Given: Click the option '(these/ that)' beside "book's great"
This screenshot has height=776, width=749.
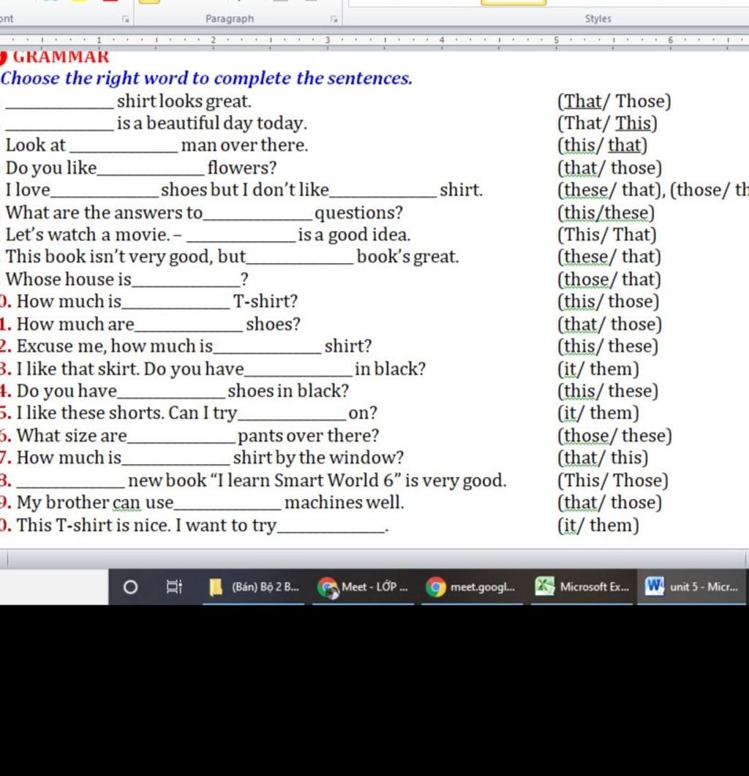Looking at the screenshot, I should (x=609, y=257).
